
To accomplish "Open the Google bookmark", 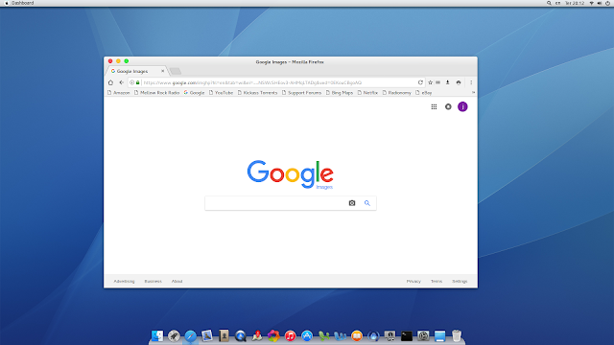I will point(194,93).
